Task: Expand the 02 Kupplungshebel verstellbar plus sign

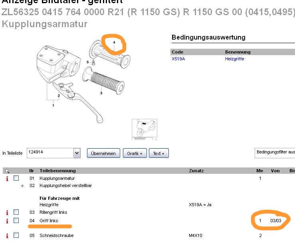Action: [22, 186]
